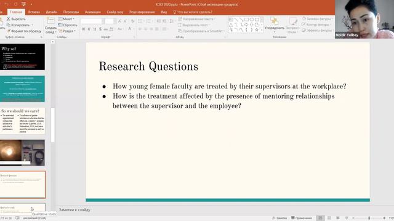394x221 pixels.
Task: Select the 'Why so?' slide thumbnail
Action: (22, 57)
